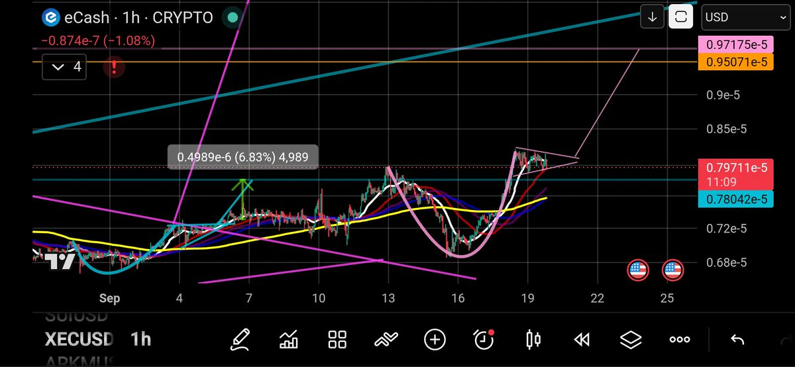Click the Sep date label on the time axis
795x367 pixels.
[x=110, y=299]
